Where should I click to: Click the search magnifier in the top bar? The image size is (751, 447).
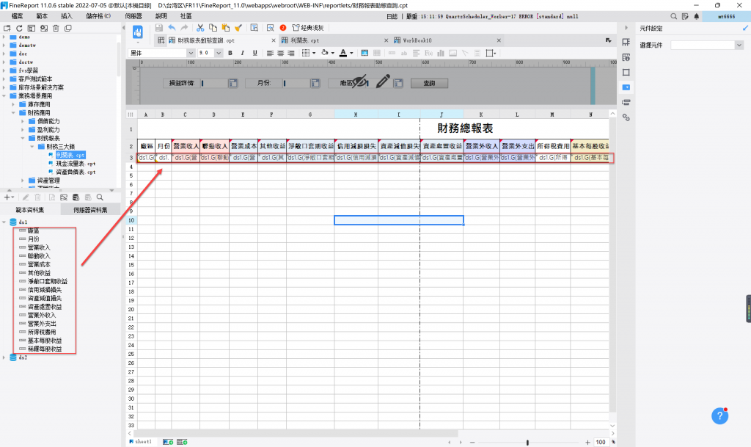tap(673, 16)
